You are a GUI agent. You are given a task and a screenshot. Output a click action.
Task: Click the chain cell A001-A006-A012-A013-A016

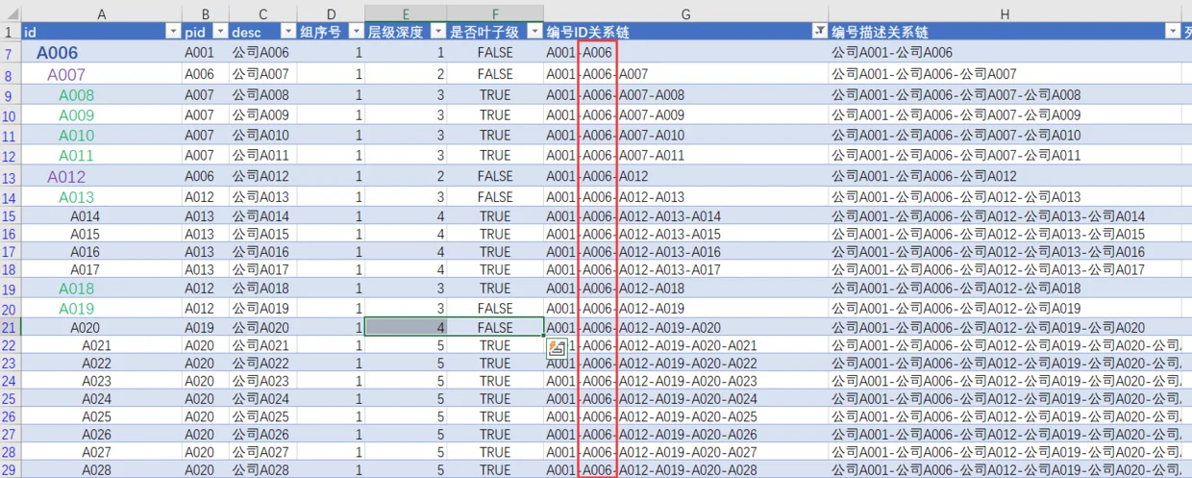685,252
